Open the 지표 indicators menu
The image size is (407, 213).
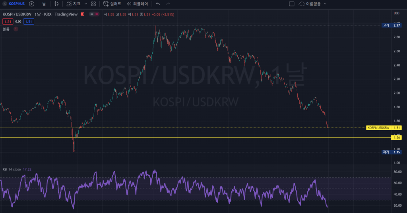click(x=74, y=4)
